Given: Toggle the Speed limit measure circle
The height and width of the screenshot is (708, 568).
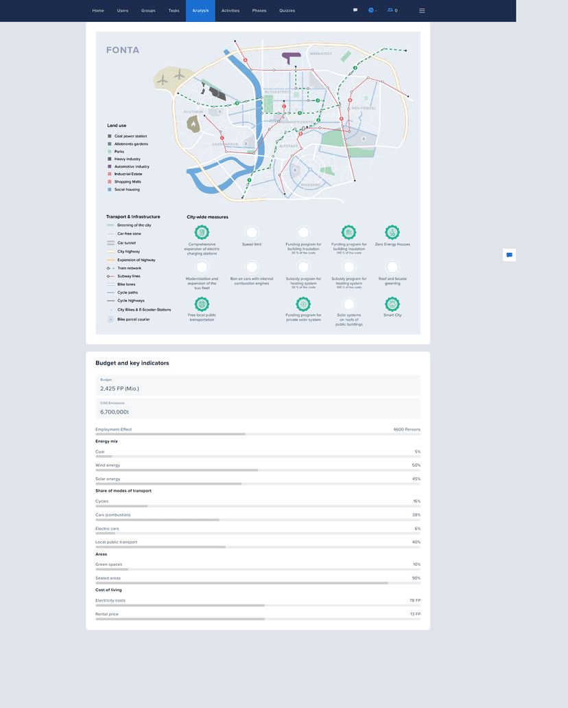Looking at the screenshot, I should pos(252,233).
